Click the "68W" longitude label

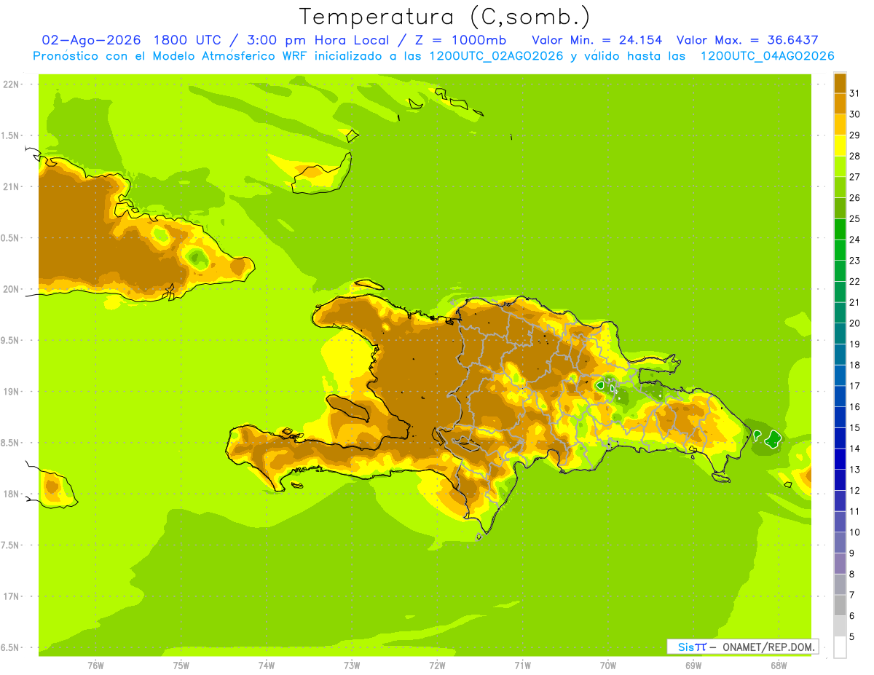(x=779, y=666)
